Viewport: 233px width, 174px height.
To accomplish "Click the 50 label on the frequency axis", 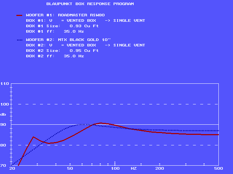I will tap(70, 169).
